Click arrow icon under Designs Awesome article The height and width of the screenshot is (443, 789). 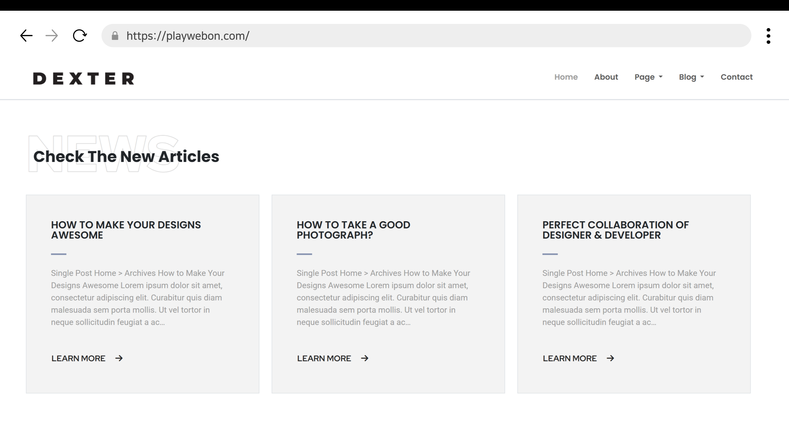coord(119,358)
